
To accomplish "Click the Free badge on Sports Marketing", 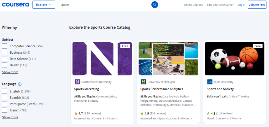I will click(x=125, y=46).
